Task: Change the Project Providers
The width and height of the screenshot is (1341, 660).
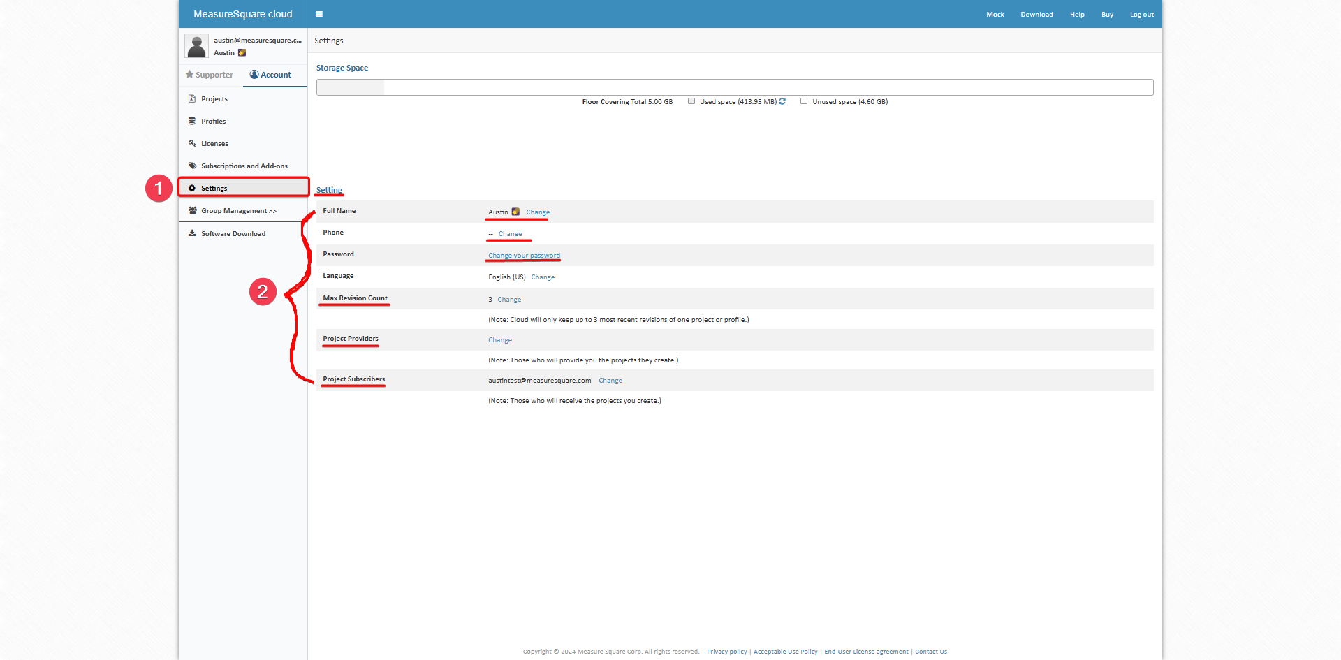Action: [x=500, y=340]
